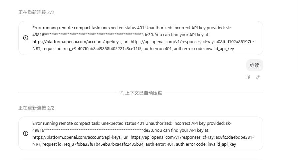Click the cf-ray value a08fbd102a86197b
The height and width of the screenshot is (160, 298).
click(235, 42)
